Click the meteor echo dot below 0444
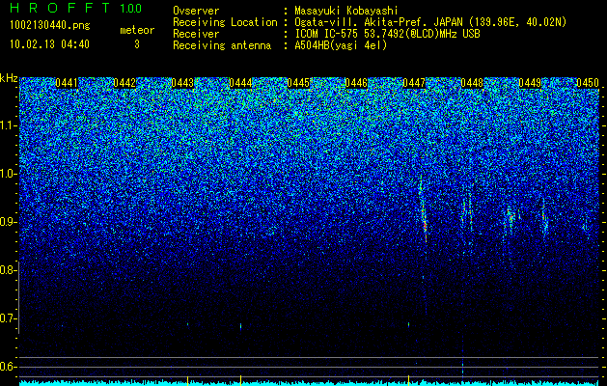The width and height of the screenshot is (607, 386). pyautogui.click(x=241, y=326)
